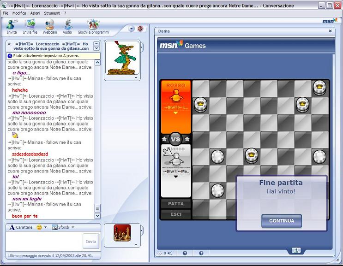This screenshot has width=343, height=266.
Task: Click the Rosso player avatar
Action: click(176, 95)
